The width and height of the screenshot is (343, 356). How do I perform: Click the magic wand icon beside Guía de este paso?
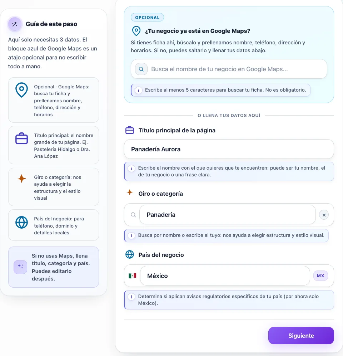(15, 24)
